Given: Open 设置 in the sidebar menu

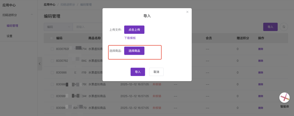Looking at the screenshot, I should [10, 36].
